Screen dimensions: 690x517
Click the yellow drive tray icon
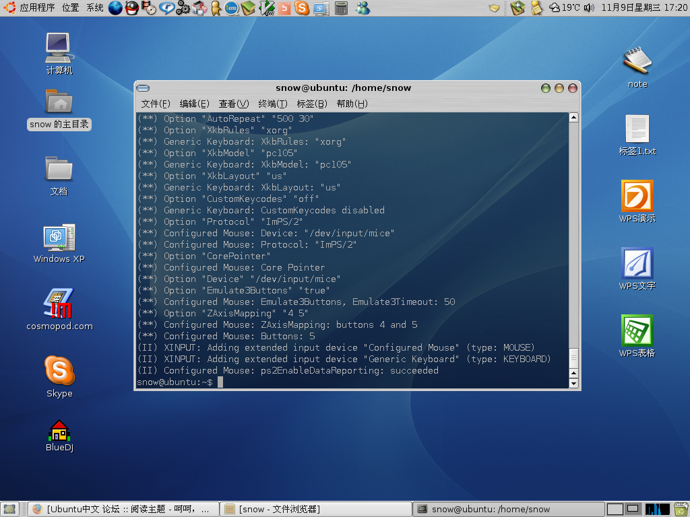pos(494,7)
